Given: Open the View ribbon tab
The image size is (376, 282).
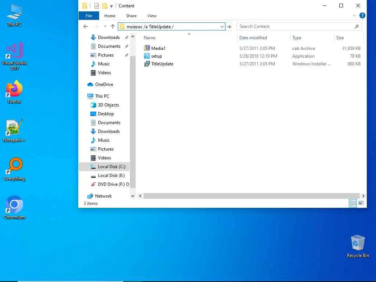Looking at the screenshot, I should (152, 15).
